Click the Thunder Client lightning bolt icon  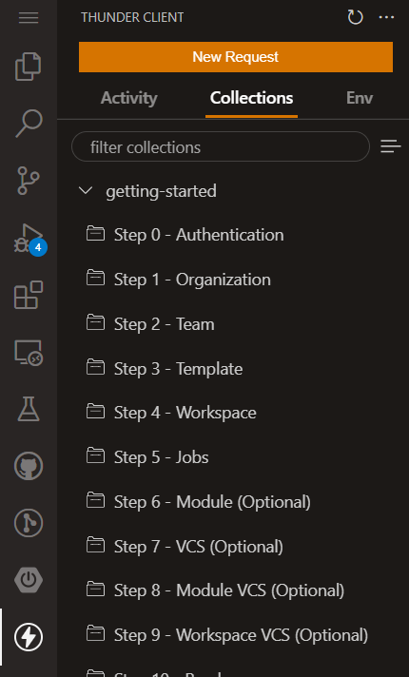tap(29, 637)
